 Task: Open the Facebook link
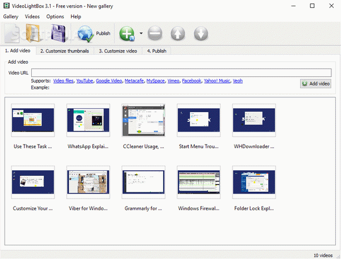click(192, 81)
